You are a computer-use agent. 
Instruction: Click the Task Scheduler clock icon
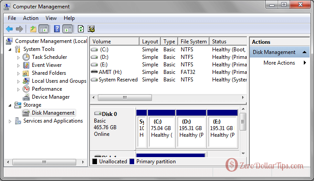tap(26, 57)
